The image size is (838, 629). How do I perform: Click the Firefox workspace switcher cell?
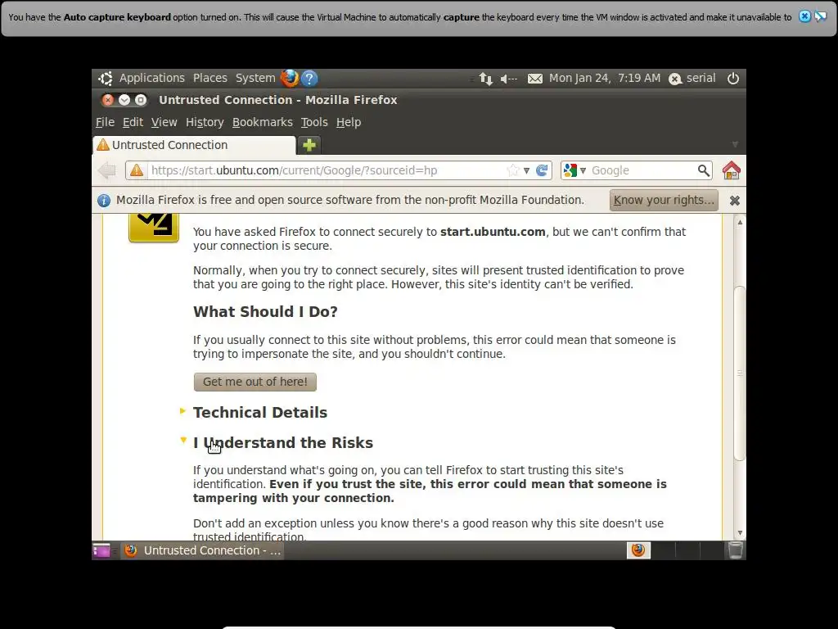tap(638, 550)
